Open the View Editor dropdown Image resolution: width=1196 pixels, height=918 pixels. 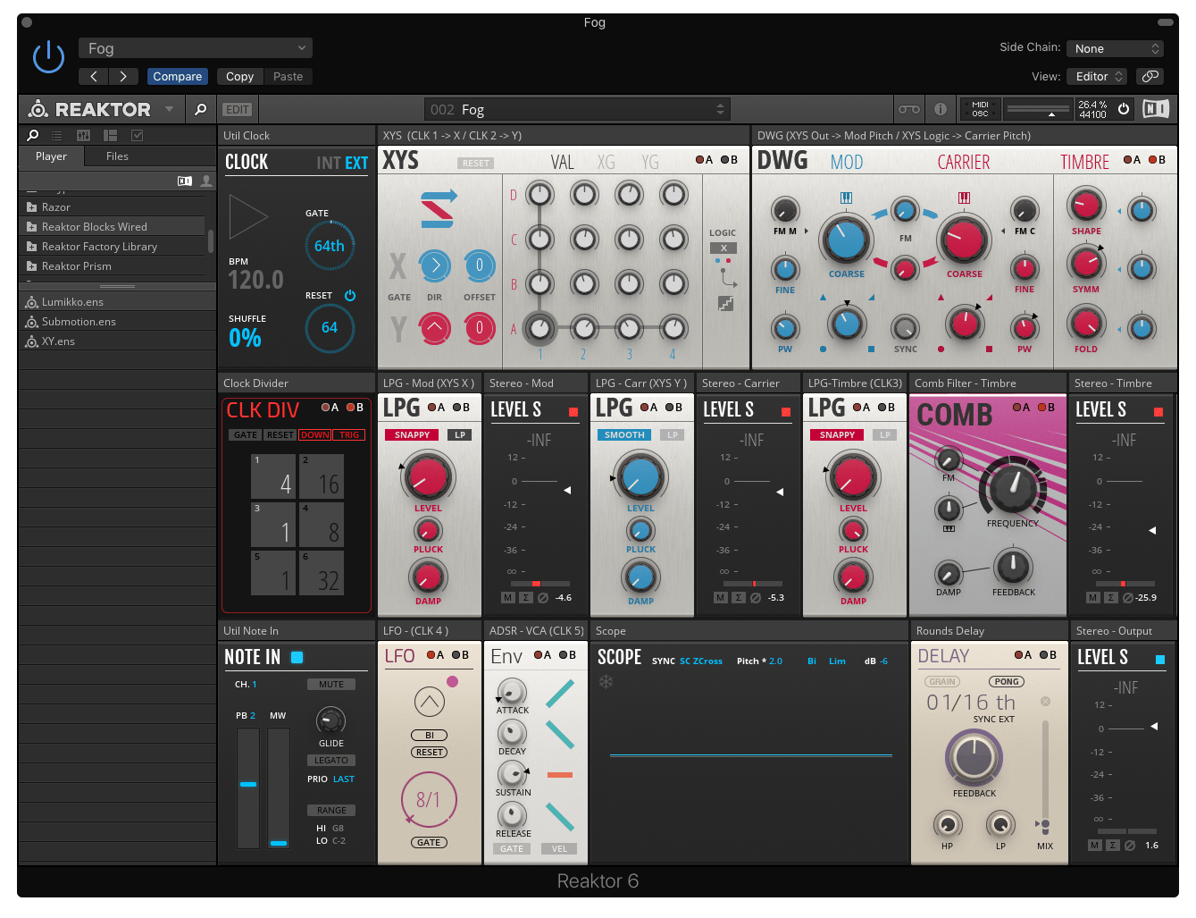(x=1097, y=76)
